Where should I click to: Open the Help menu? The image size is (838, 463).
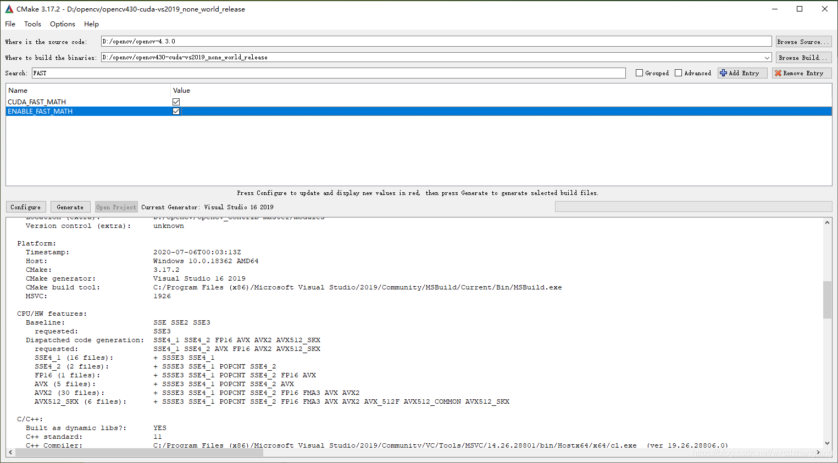pyautogui.click(x=91, y=24)
